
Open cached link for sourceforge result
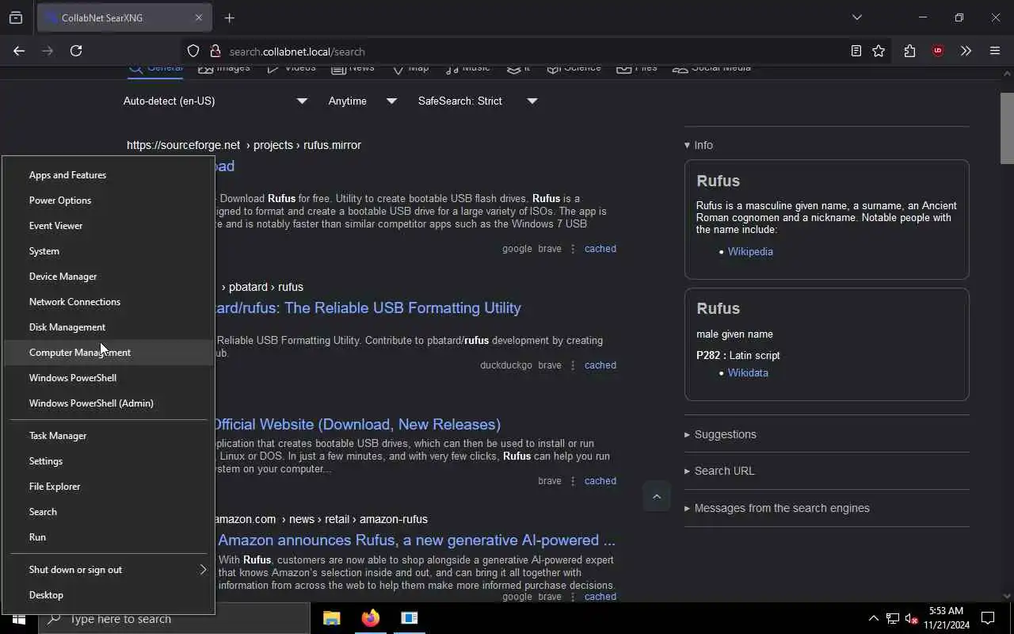600,249
